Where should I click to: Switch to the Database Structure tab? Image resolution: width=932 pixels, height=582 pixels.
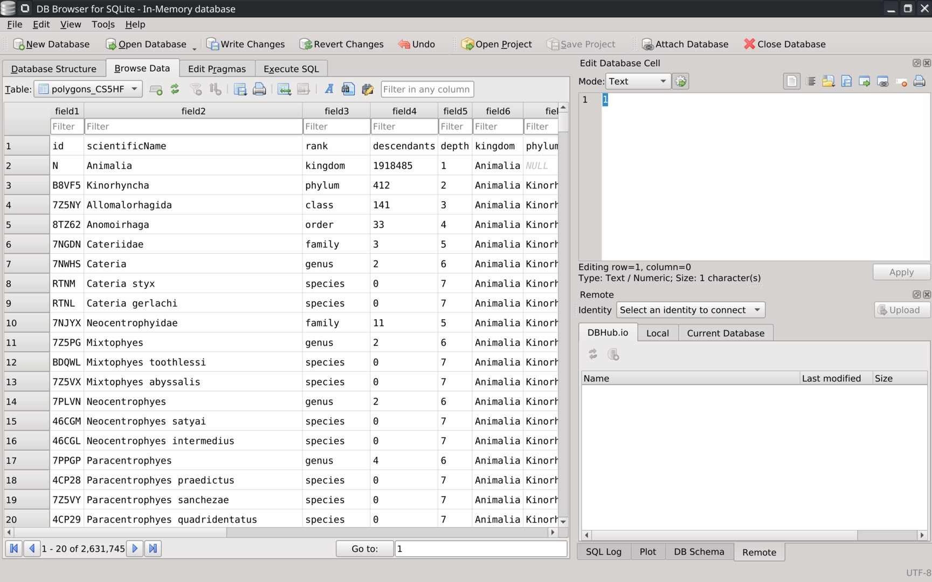click(54, 69)
